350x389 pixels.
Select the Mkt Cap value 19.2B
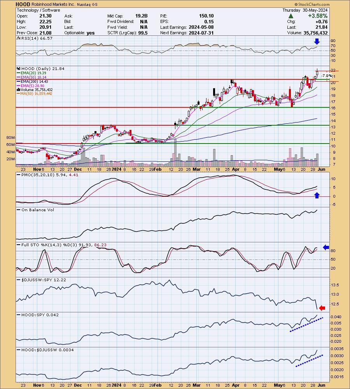pos(142,16)
